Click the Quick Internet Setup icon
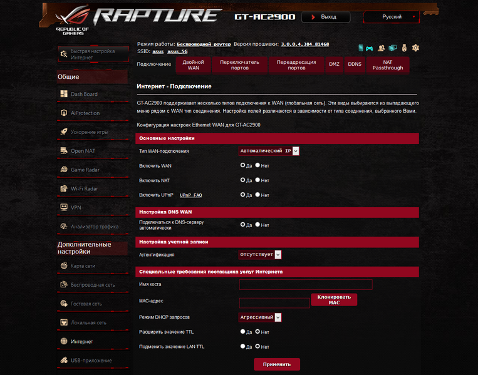478x375 pixels. (x=64, y=54)
